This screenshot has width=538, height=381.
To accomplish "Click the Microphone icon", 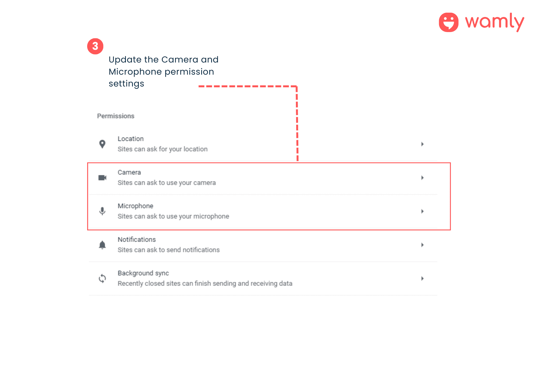I will [x=102, y=211].
